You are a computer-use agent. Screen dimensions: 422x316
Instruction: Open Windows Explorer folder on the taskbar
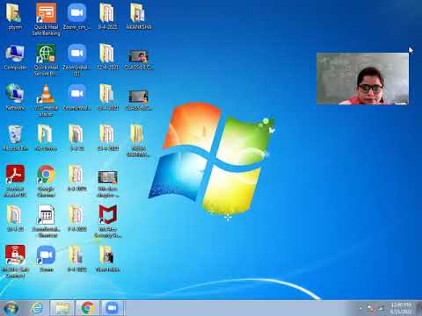62,308
